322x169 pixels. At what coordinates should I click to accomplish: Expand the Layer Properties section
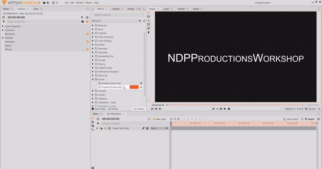coord(3,26)
